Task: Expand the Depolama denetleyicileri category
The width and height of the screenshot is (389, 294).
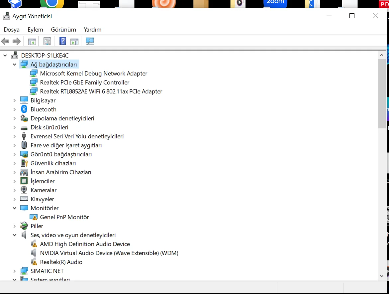Action: (14, 118)
